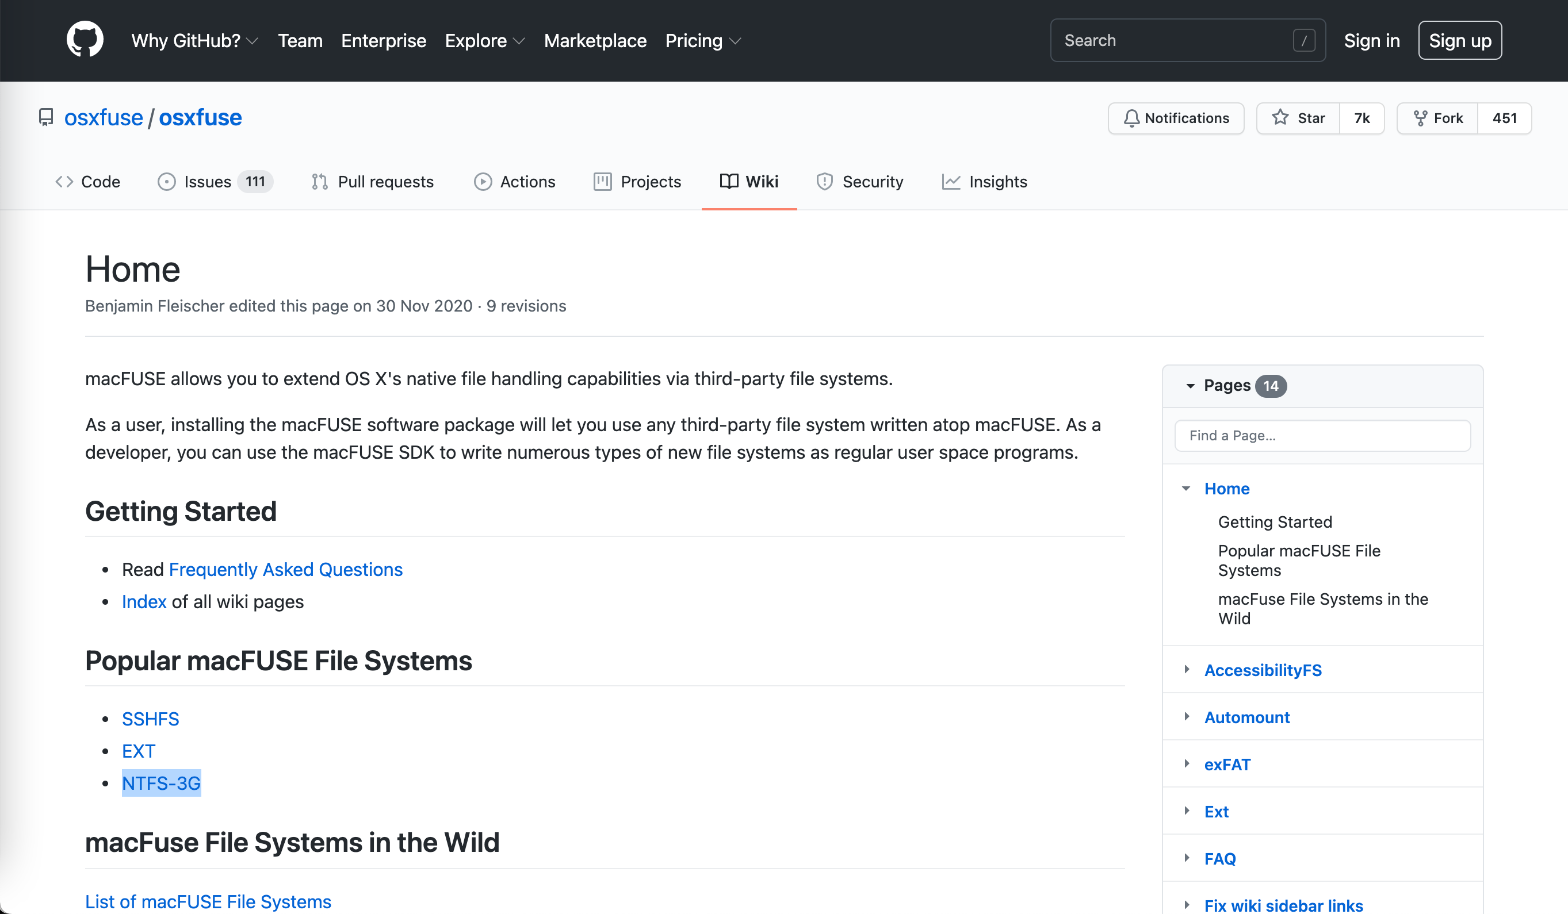Click the Sign in link
Viewport: 1568px width, 914px height.
(x=1371, y=41)
